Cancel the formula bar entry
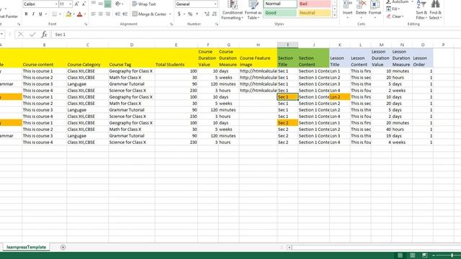 pos(21,35)
